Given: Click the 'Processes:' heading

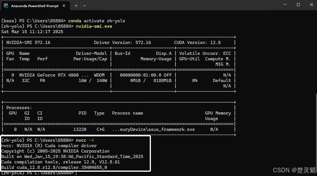Looking at the screenshot, I should click(19, 108).
